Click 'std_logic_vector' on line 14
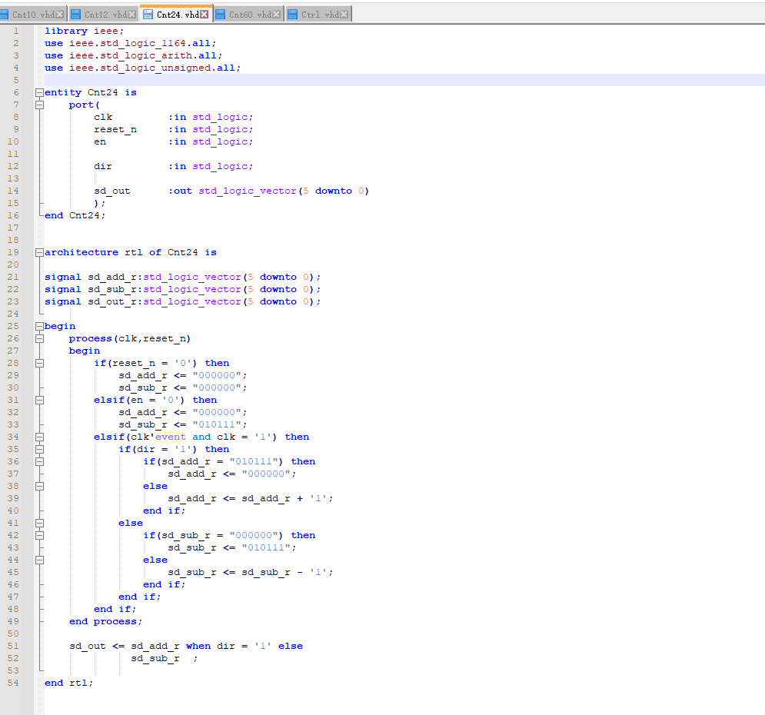The image size is (765, 715). tap(248, 191)
